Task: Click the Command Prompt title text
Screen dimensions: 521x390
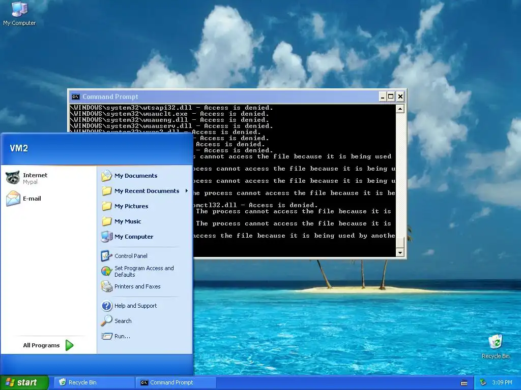Action: coord(110,96)
